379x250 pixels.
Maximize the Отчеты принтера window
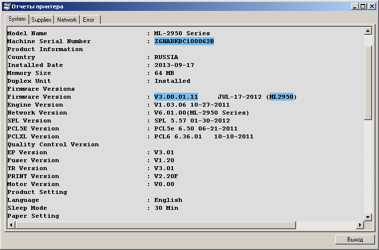[x=363, y=6]
